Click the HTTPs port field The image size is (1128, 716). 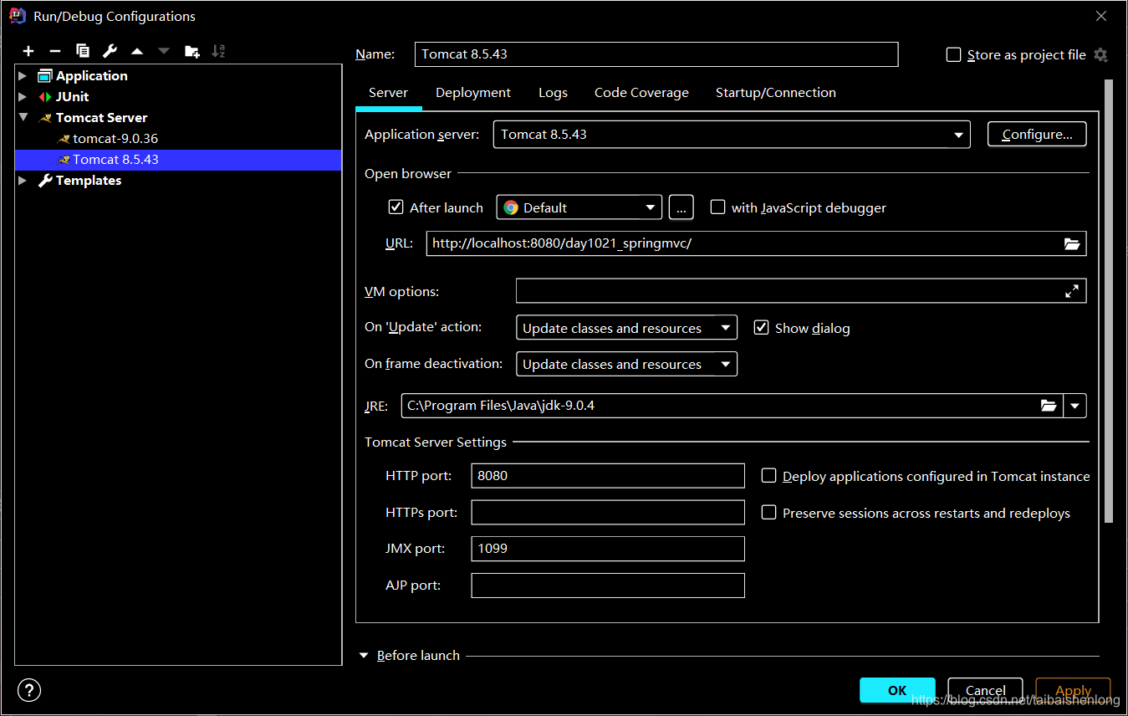point(608,512)
